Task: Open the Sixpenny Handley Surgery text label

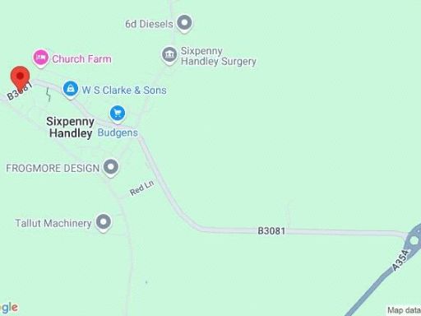Action: (219, 56)
